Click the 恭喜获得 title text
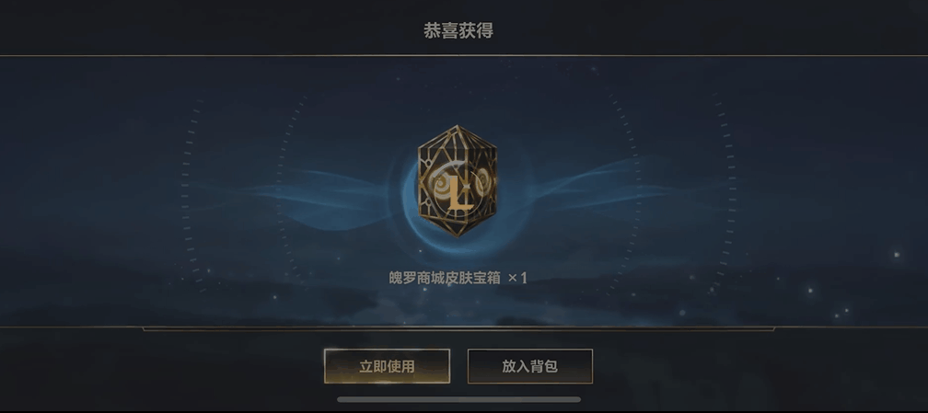The height and width of the screenshot is (413, 928). [458, 30]
